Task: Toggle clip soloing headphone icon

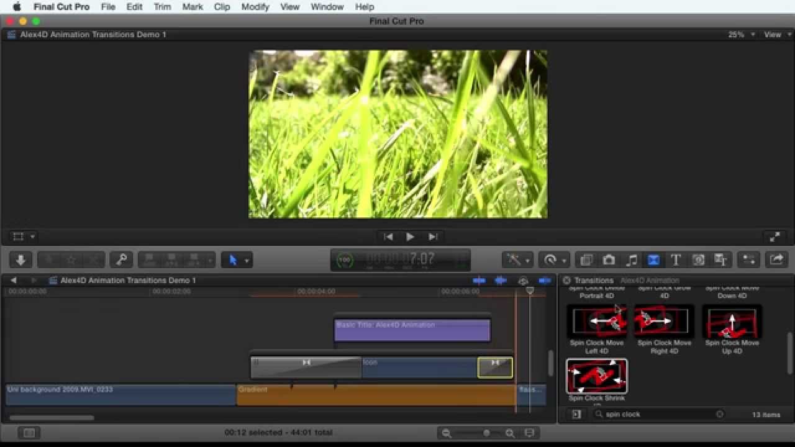Action: [523, 281]
